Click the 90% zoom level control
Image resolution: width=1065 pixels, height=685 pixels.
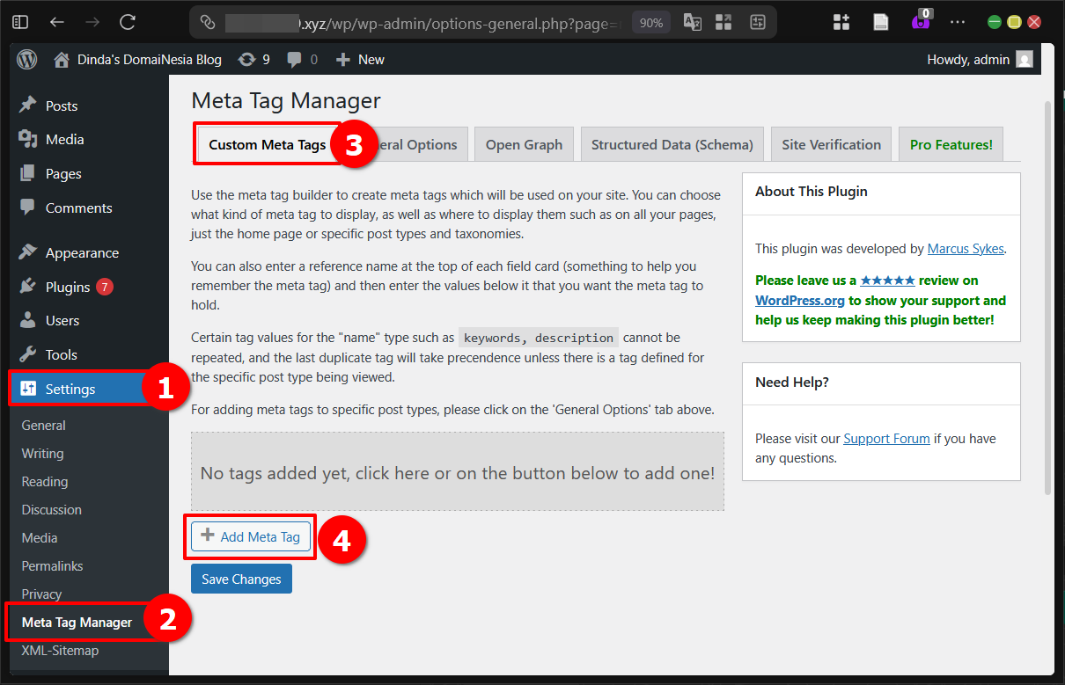(x=650, y=22)
